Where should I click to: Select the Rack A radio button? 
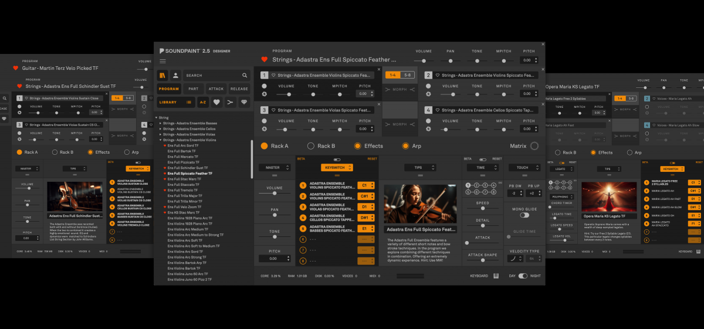tap(264, 146)
